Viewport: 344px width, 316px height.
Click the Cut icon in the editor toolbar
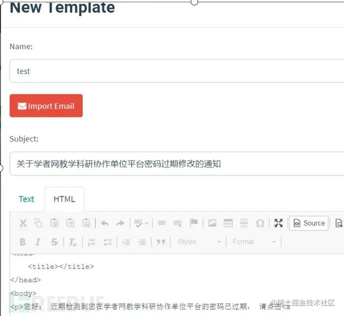(x=23, y=223)
